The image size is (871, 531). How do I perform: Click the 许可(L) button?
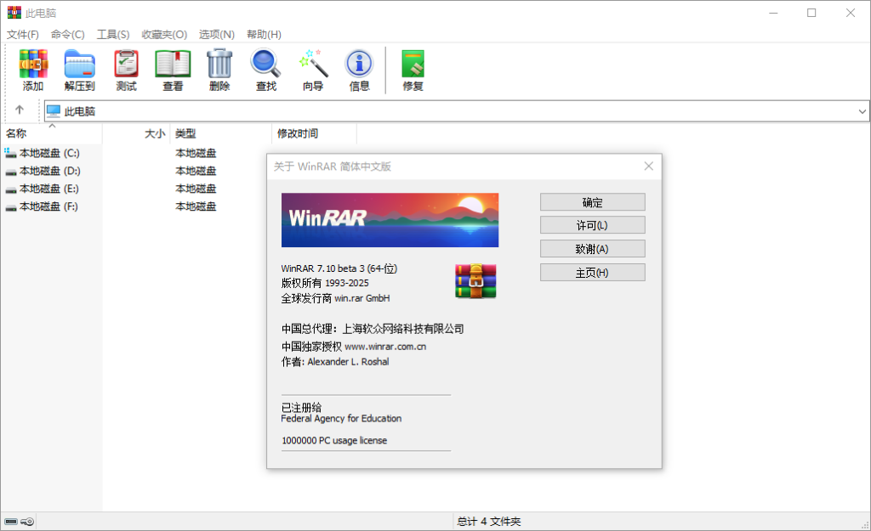(x=593, y=225)
